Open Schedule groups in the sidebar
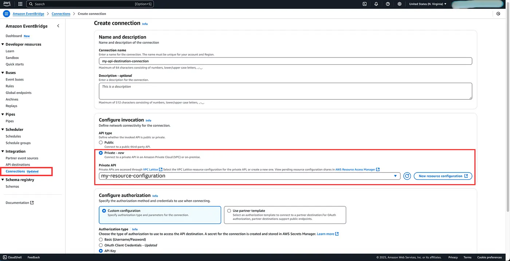 [18, 143]
